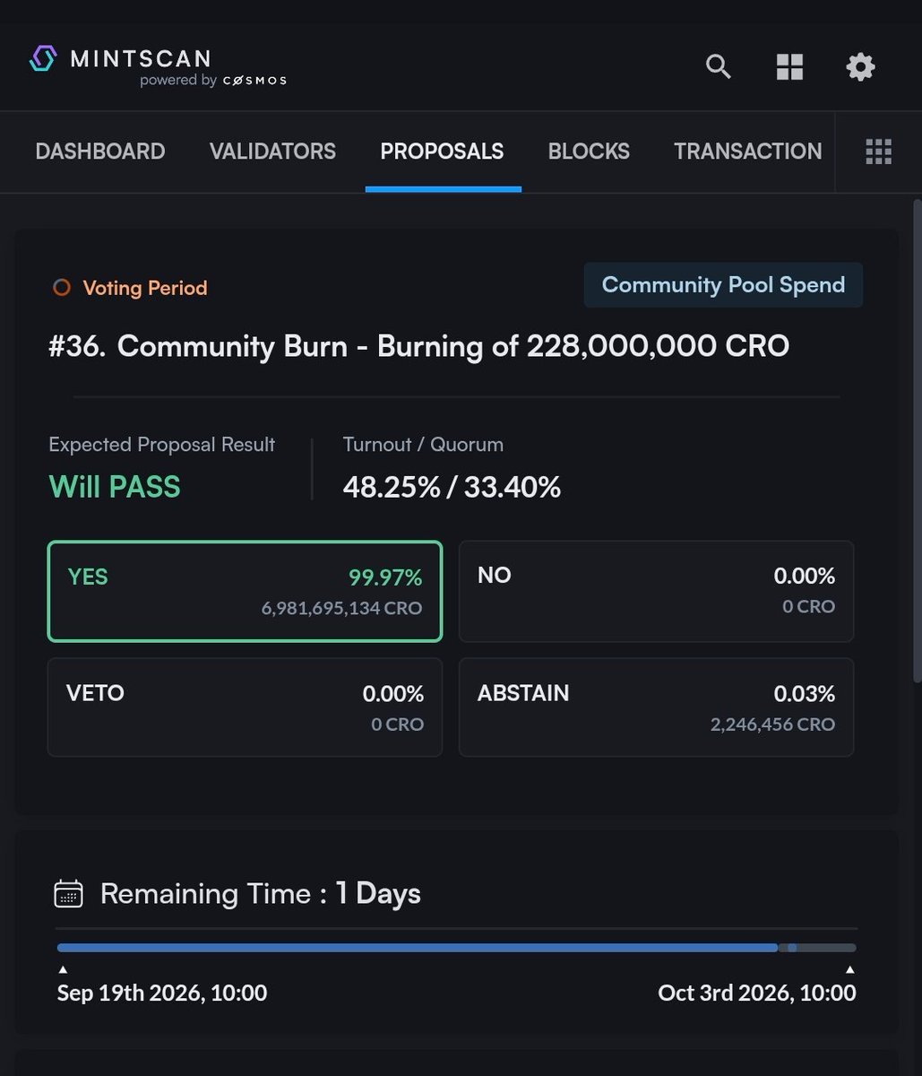Switch to the Validators tab
The height and width of the screenshot is (1076, 922).
pos(272,152)
